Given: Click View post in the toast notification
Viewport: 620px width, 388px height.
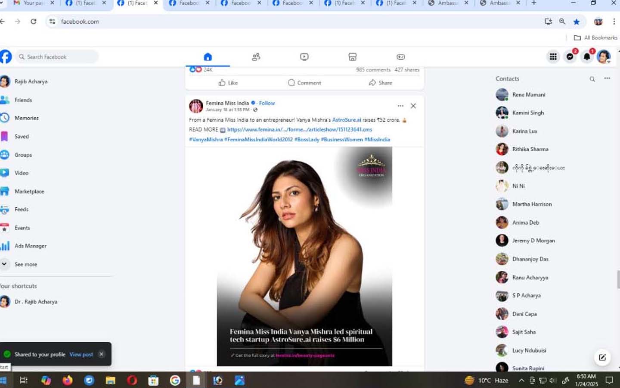Looking at the screenshot, I should [x=81, y=354].
